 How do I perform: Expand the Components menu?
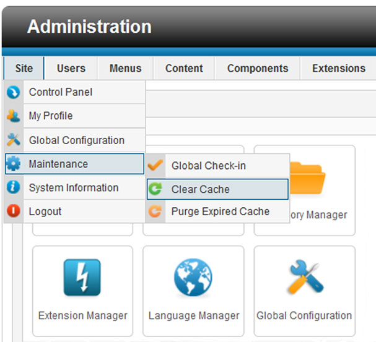tap(258, 68)
